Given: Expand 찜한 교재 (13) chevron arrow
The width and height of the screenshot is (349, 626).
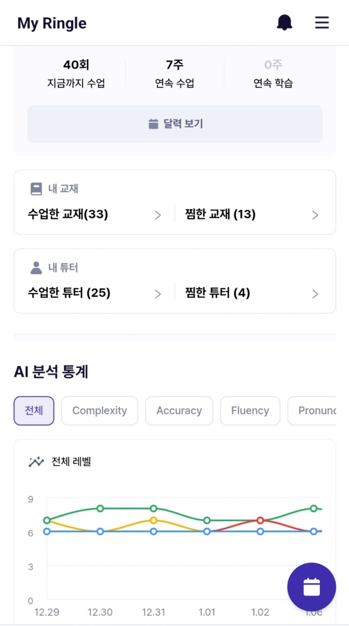Looking at the screenshot, I should click(x=315, y=215).
